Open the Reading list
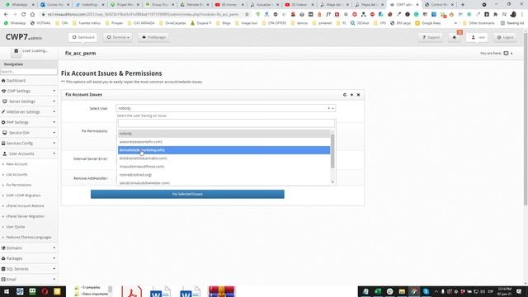Viewport: 528px width, 297px height. (512, 23)
